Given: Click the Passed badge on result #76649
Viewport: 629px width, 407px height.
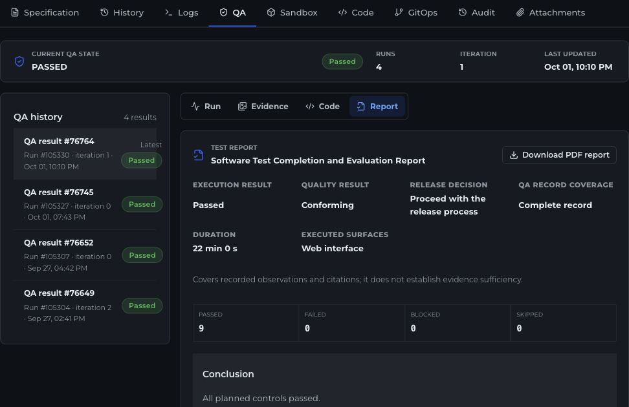Looking at the screenshot, I should coord(142,306).
